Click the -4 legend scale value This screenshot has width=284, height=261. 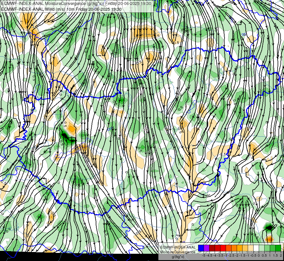[x=215, y=255]
